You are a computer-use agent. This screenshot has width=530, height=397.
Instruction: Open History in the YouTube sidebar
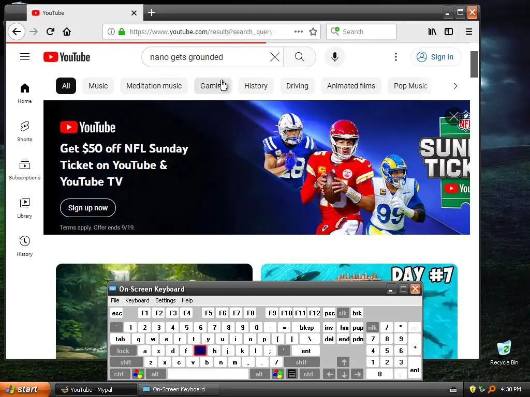pyautogui.click(x=25, y=246)
